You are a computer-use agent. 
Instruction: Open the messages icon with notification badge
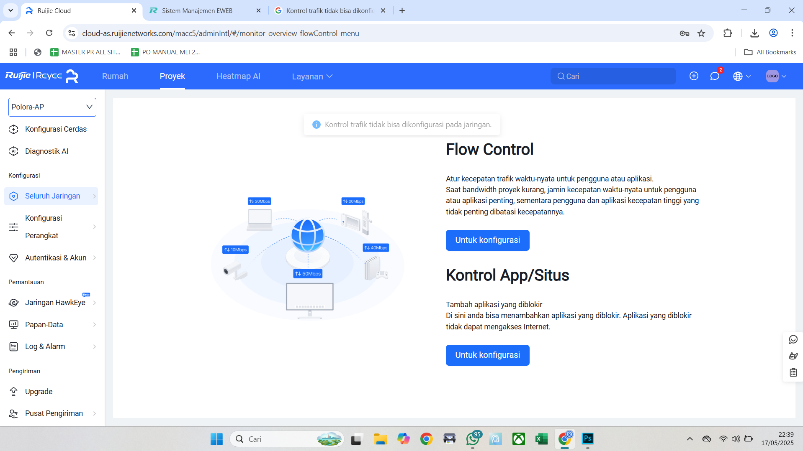pyautogui.click(x=715, y=76)
